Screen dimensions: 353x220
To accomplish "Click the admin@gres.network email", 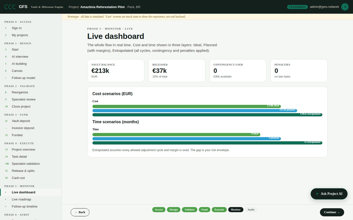I will point(325,7).
